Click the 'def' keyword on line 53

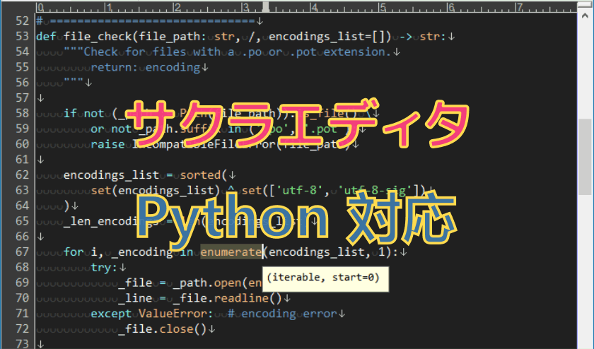pyautogui.click(x=46, y=36)
